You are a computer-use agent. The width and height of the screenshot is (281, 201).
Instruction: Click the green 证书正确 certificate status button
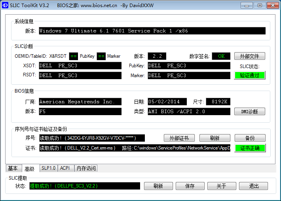pyautogui.click(x=250, y=148)
